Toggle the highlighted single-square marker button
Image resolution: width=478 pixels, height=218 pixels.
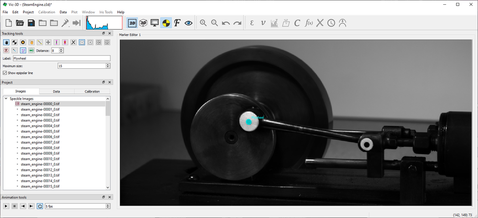82,42
